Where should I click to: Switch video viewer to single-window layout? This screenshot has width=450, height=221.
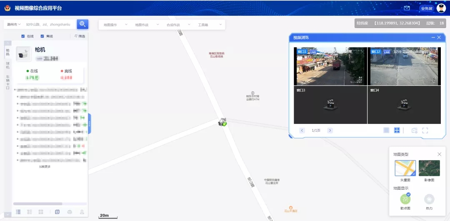tap(386, 131)
